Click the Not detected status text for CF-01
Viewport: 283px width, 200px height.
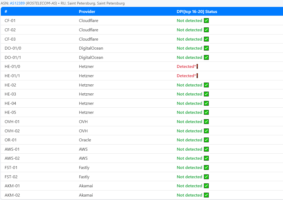(x=189, y=20)
